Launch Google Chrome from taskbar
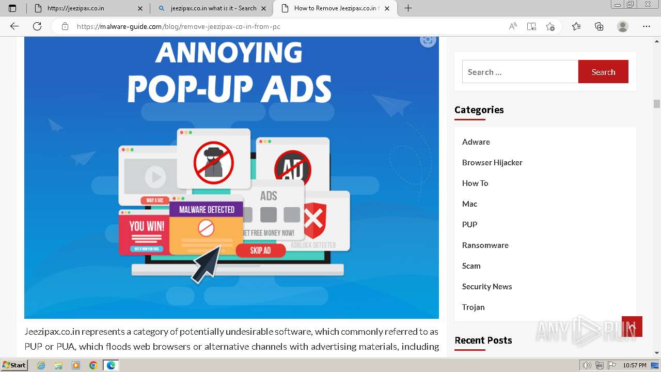Screen dimensions: 661x372 (x=93, y=365)
